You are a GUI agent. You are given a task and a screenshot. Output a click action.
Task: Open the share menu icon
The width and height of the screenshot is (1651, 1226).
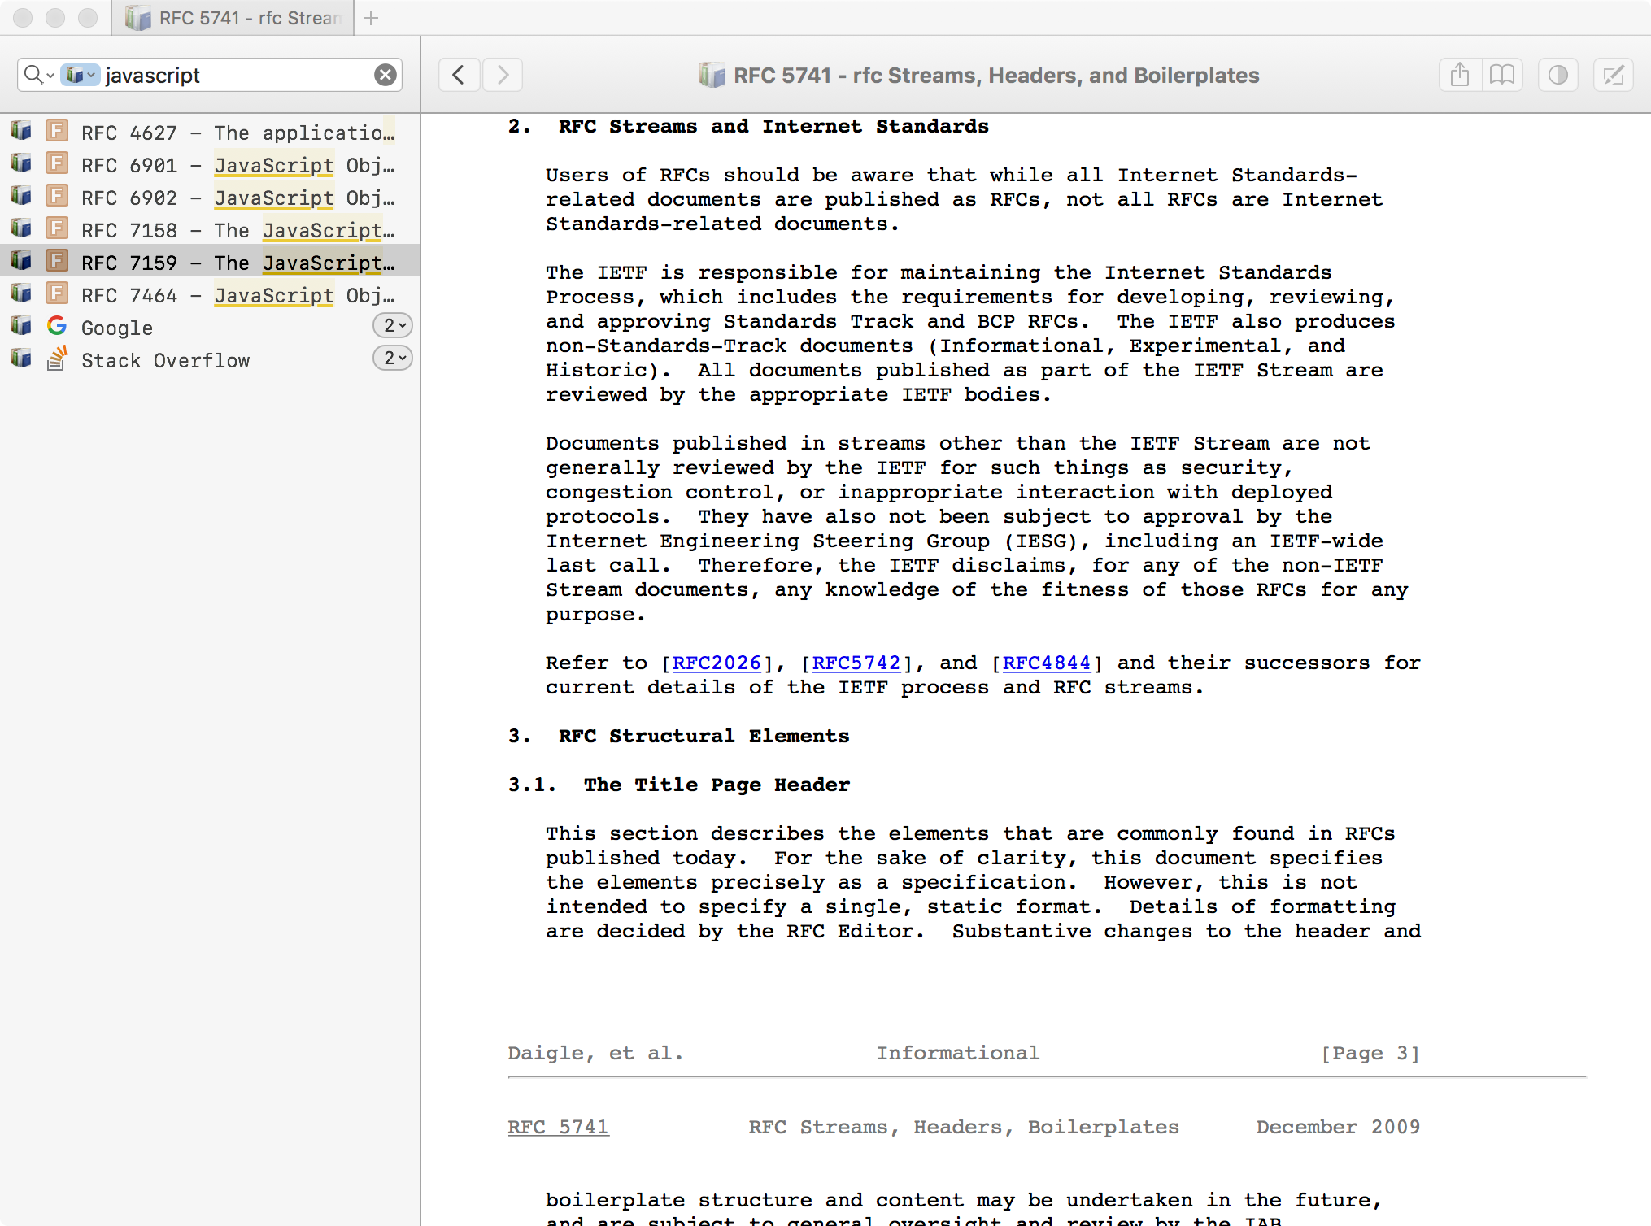[x=1460, y=76]
